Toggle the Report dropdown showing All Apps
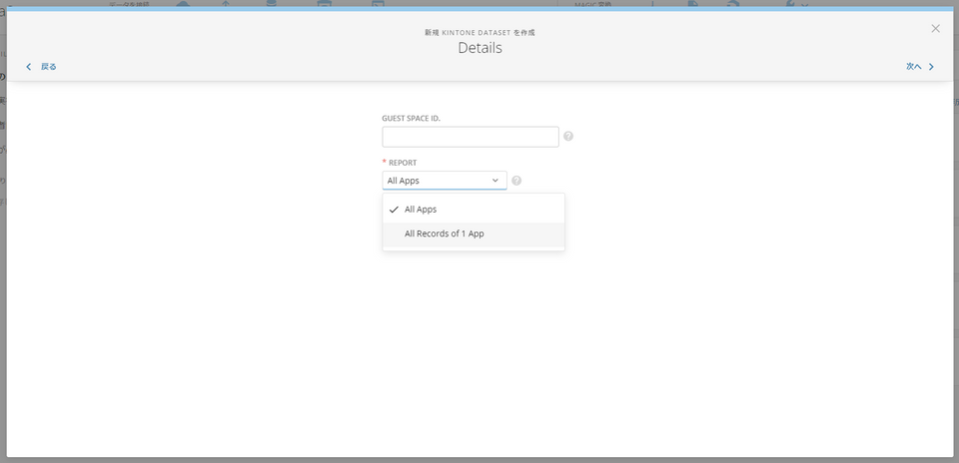The height and width of the screenshot is (463, 959). click(445, 181)
